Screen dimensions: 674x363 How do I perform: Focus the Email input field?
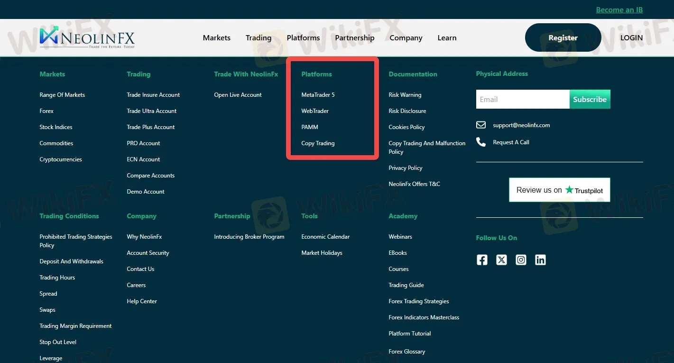[523, 99]
